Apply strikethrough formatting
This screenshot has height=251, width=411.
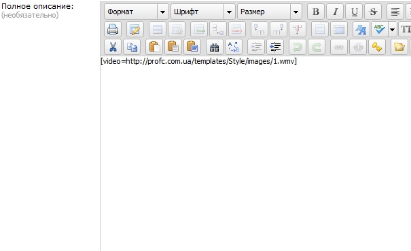[373, 12]
